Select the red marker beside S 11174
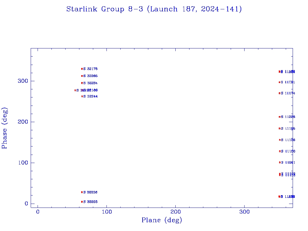Screen dimensions: 308x231 coord(279,93)
